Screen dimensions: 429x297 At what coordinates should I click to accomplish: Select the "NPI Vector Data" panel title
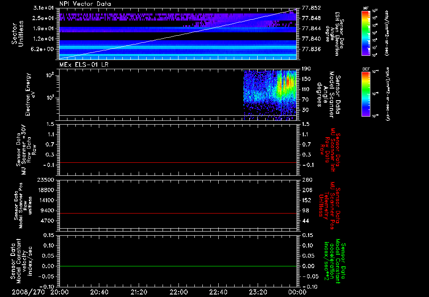(85, 4)
